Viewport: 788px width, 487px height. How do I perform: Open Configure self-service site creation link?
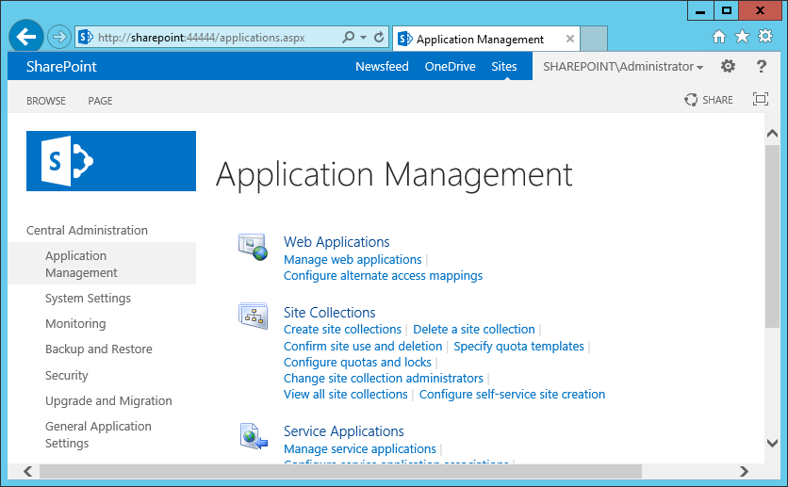512,395
